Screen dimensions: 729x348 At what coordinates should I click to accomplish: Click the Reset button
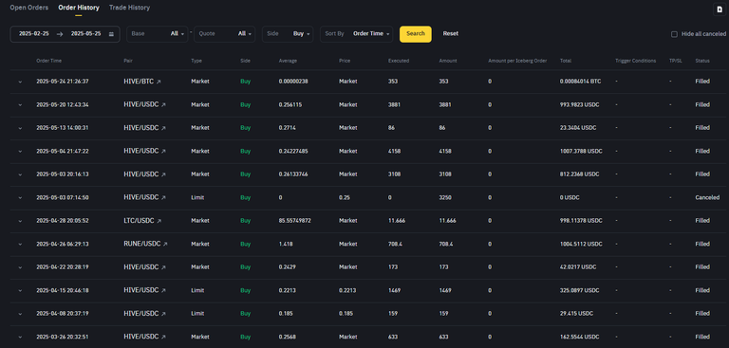pyautogui.click(x=451, y=34)
